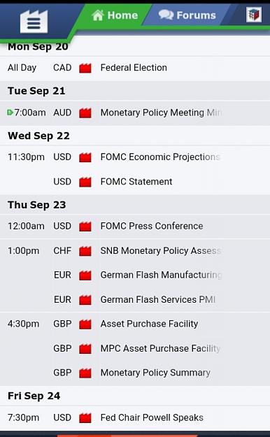The width and height of the screenshot is (270, 437).
Task: Click impact icon for Monetary Policy Summary
Action: 85,373
